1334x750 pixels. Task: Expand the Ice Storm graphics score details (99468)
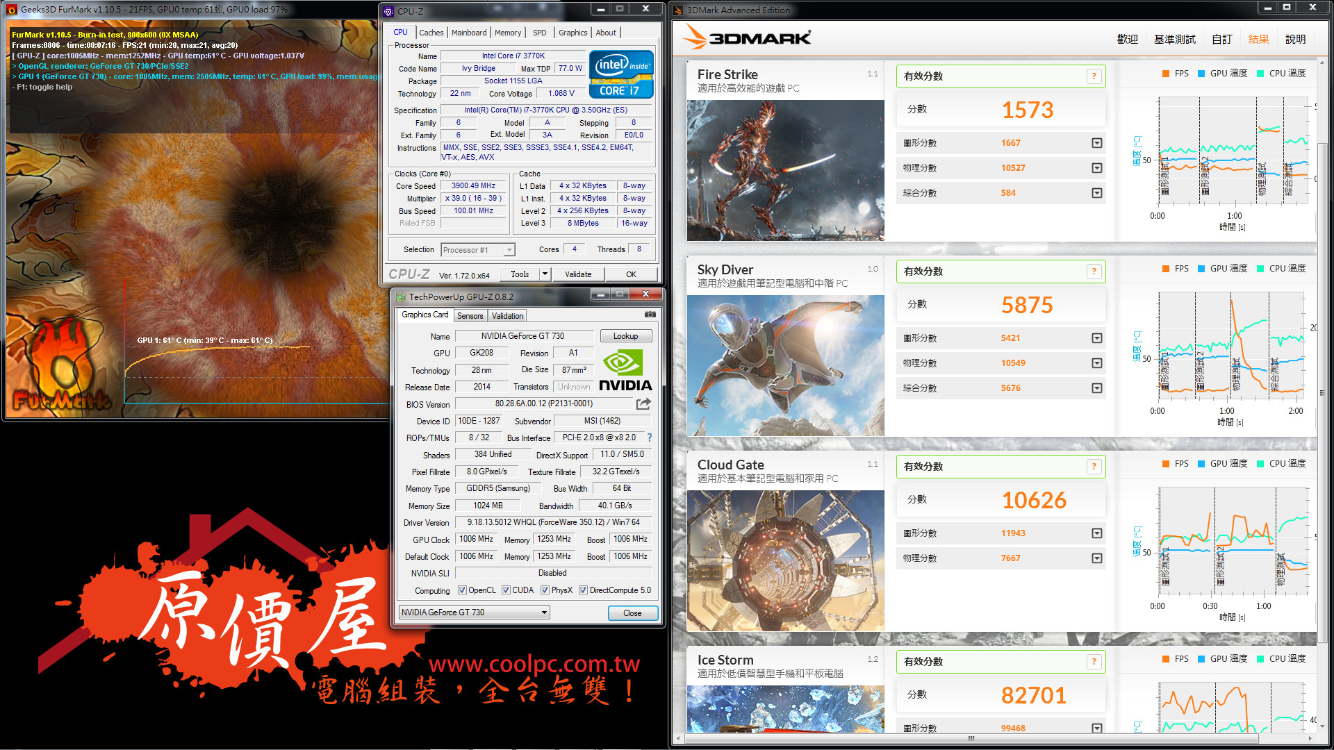tap(1097, 728)
